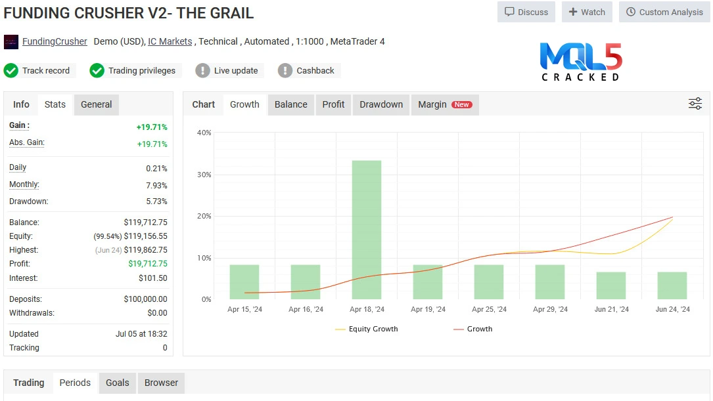
Task: Click the Apr 29, '24 bar
Action: (x=550, y=282)
